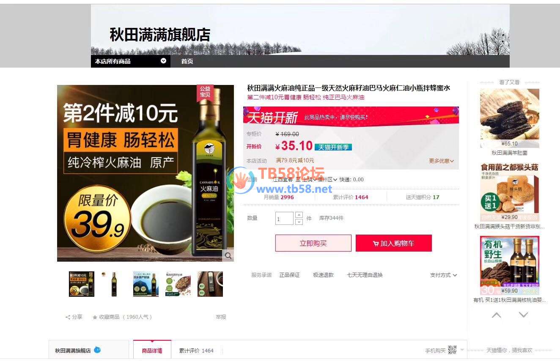Screen dimensions: 560x361
Task: Open 秋田满满羊肚菌 recommended product image
Action: tap(510, 118)
